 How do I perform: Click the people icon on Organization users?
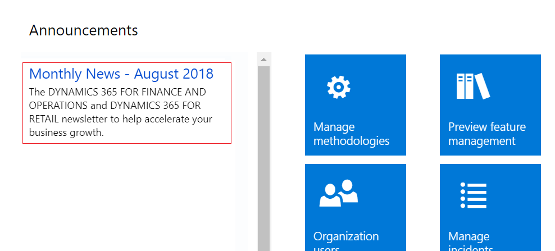pos(338,193)
